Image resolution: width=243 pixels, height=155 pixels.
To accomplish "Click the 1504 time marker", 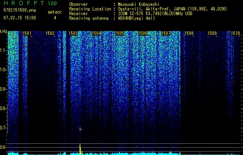I will (96, 33).
